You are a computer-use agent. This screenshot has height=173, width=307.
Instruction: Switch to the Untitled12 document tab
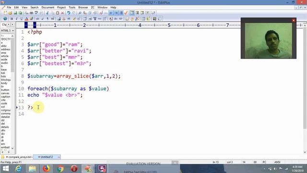[x=47, y=157]
